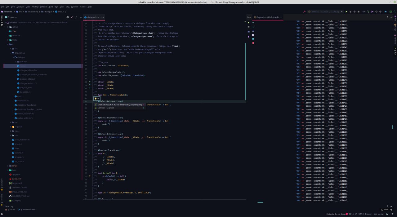This screenshot has width=397, height=217.
Task: Click the scroll up arrow in Run panel
Action: pos(253,23)
